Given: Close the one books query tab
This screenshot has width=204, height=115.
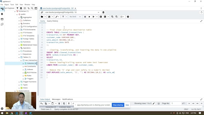Looking at the screenshot, I should click(75, 8).
